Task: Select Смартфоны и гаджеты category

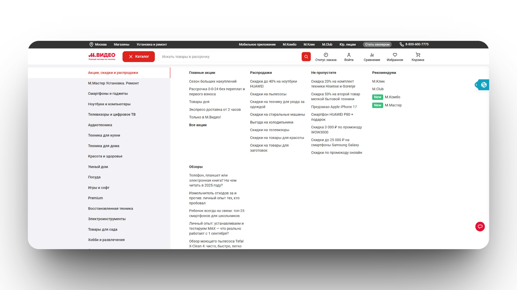Action: (x=108, y=94)
